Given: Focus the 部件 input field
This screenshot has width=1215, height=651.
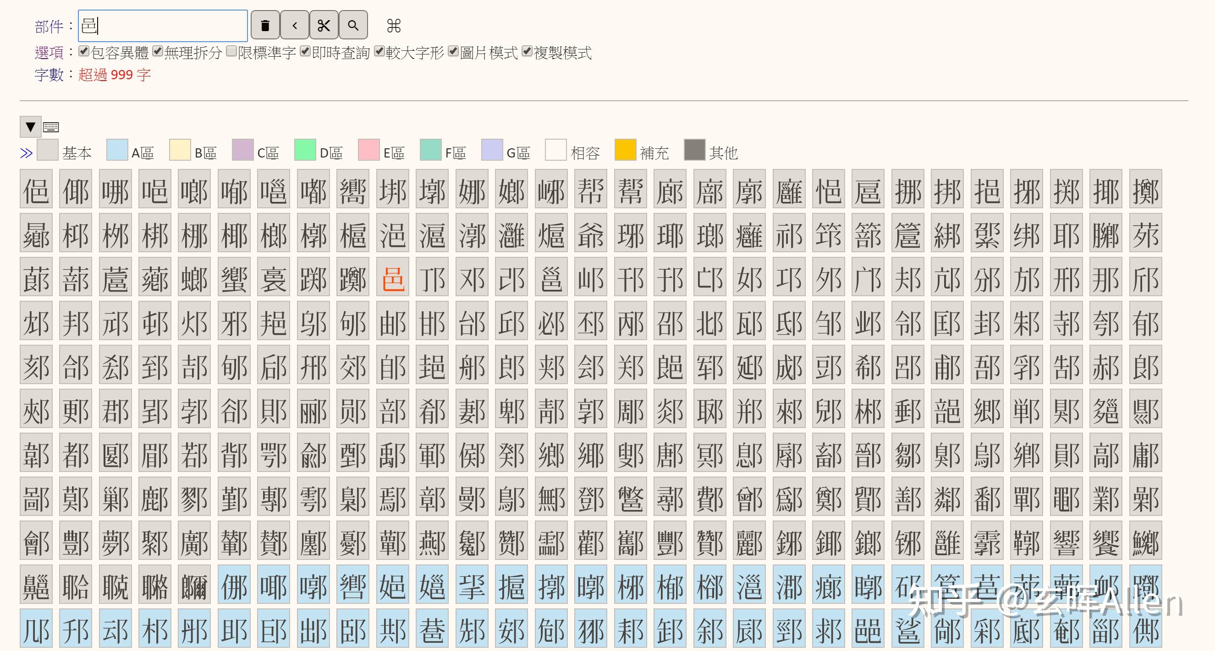Looking at the screenshot, I should (x=163, y=26).
